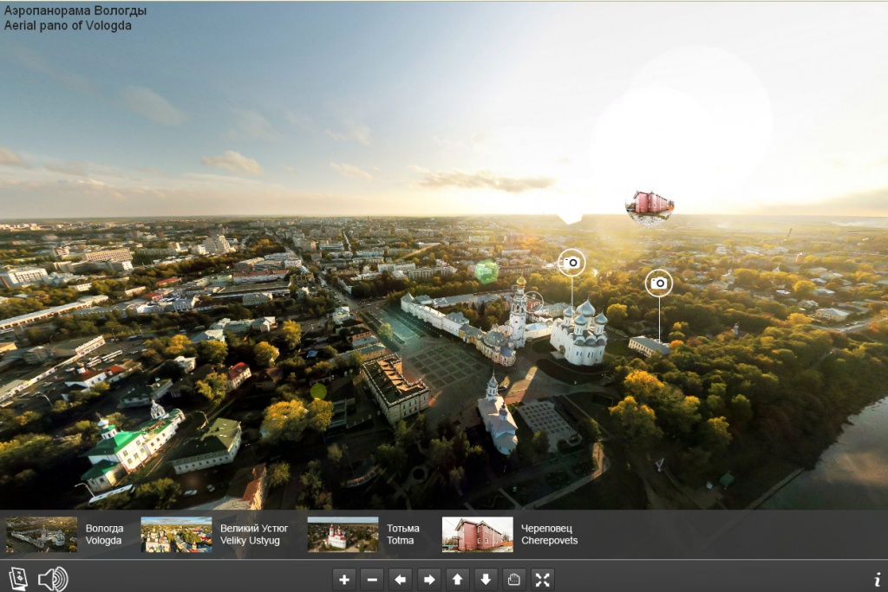Tilt the view up with the arrow button
This screenshot has width=888, height=592.
[x=458, y=580]
